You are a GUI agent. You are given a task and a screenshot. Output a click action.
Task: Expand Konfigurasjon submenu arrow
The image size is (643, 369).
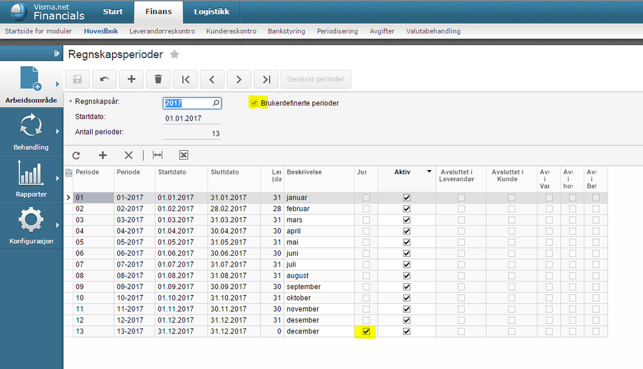coord(57,225)
